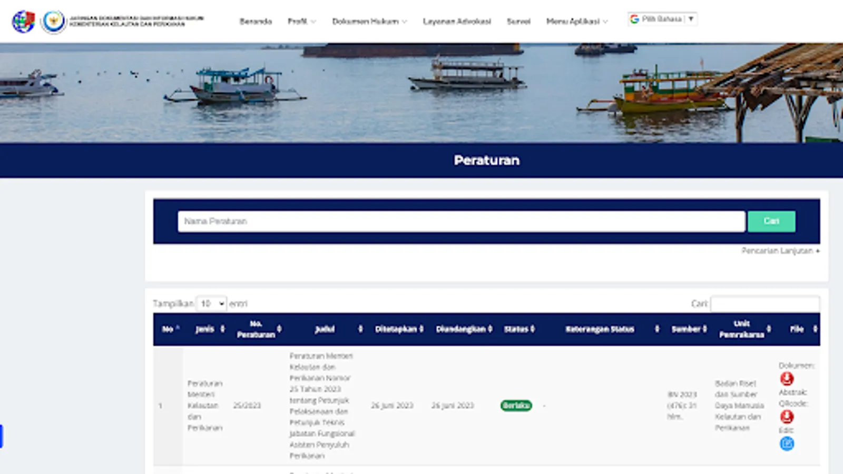Image resolution: width=843 pixels, height=474 pixels.
Task: Expand the Dokumen Hukum menu
Action: point(369,22)
